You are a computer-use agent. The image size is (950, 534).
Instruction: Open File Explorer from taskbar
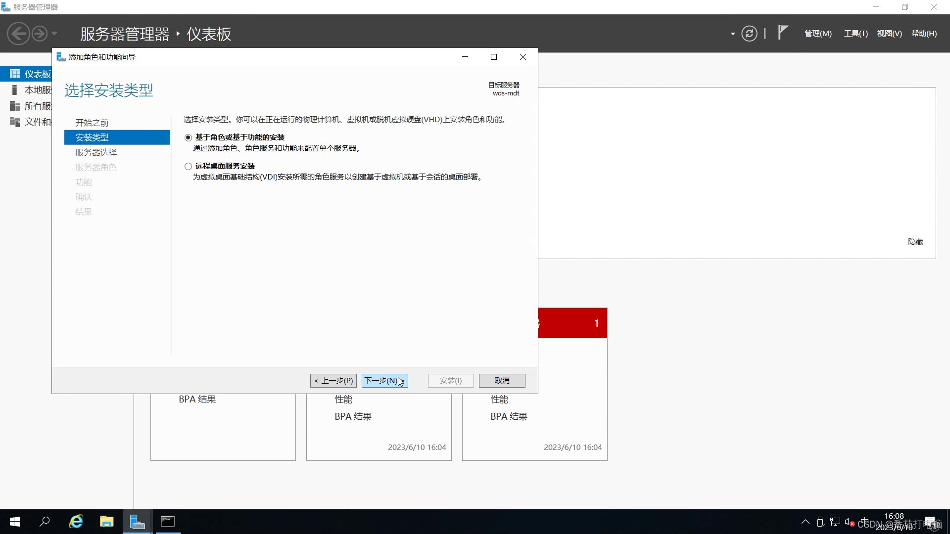click(x=106, y=522)
